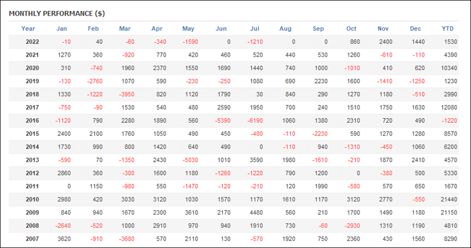Select the 2020 year row label
This screenshot has width=471, height=248.
pos(32,68)
